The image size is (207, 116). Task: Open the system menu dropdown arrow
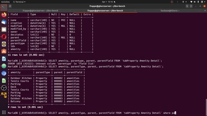[205, 2]
